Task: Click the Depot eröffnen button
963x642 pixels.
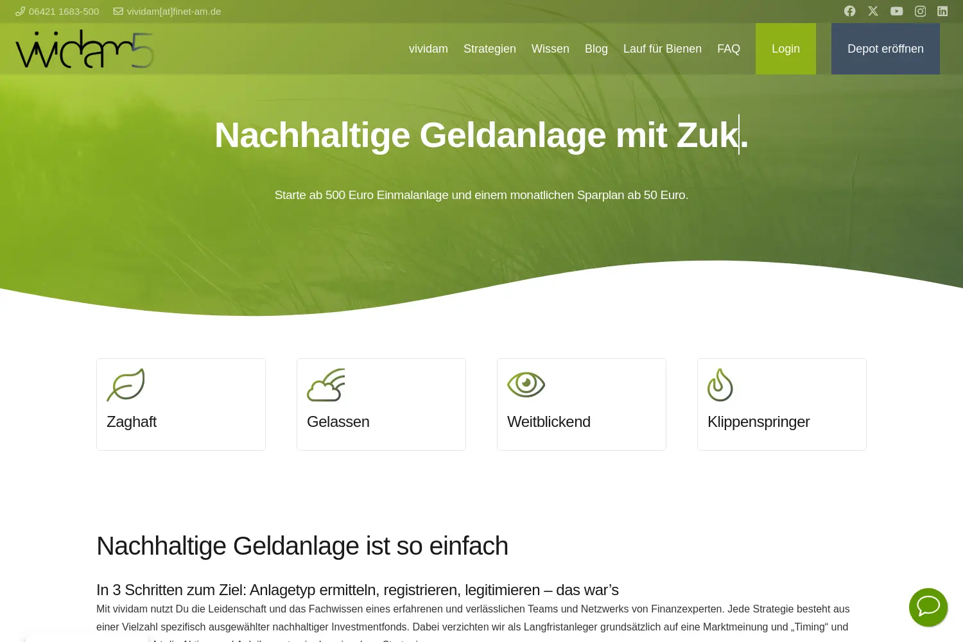Action: (885, 49)
